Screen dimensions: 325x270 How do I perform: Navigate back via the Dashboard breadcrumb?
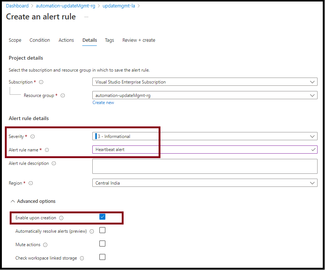pyautogui.click(x=17, y=6)
